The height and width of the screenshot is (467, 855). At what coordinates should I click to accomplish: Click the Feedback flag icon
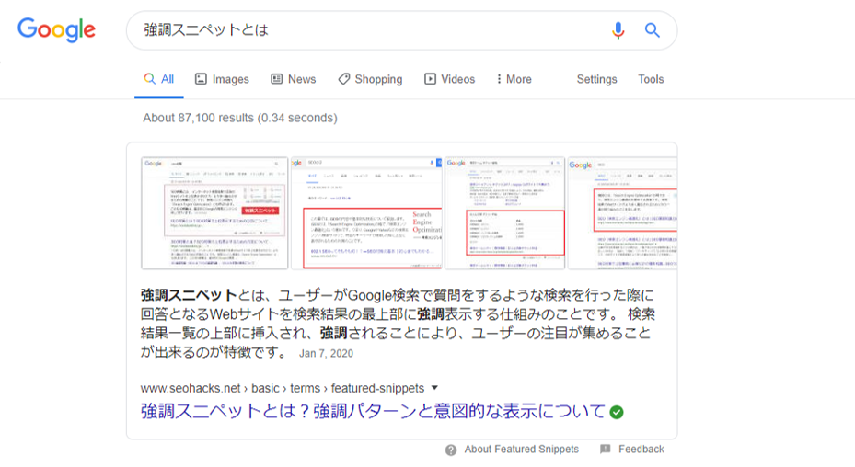point(605,449)
